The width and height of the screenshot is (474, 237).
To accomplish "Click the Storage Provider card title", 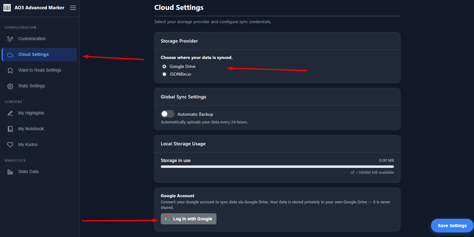I will [179, 41].
